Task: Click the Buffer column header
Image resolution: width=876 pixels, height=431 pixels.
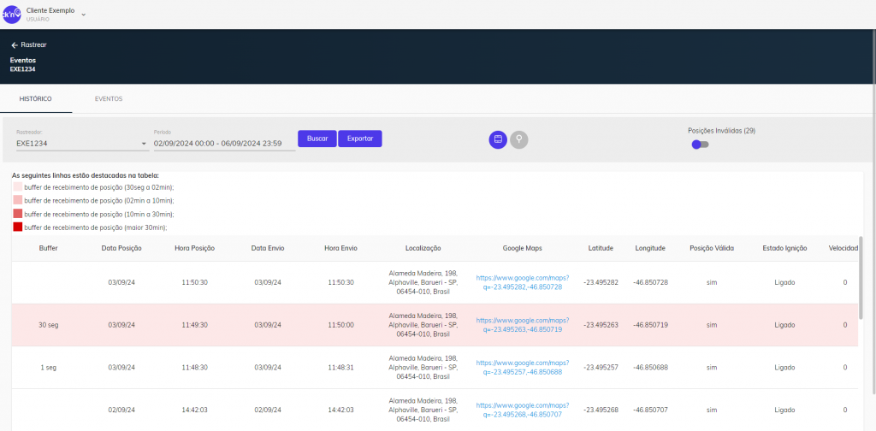Action: 48,249
